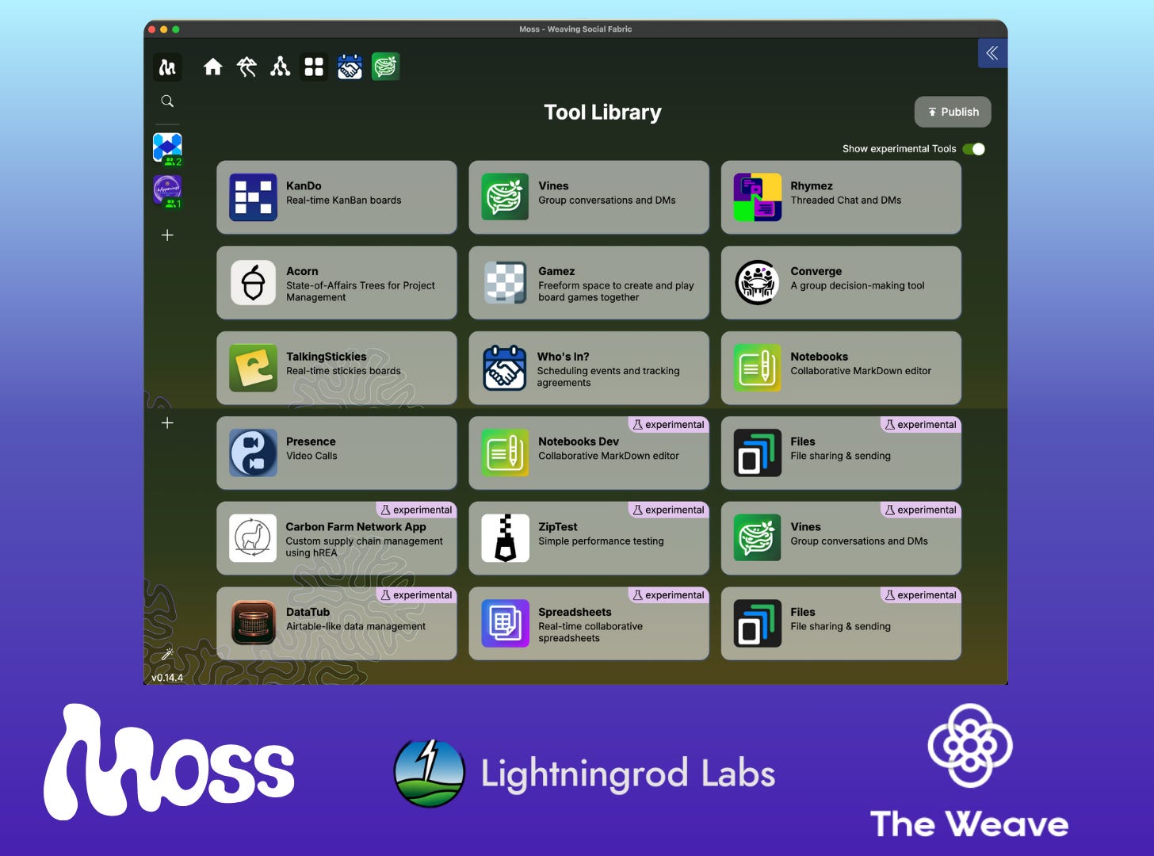
Task: Click the Notebooks green editor icon
Action: tap(757, 368)
